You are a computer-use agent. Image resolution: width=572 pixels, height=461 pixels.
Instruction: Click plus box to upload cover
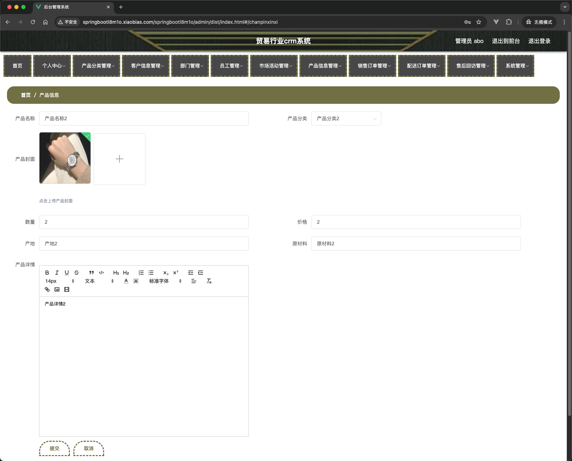click(x=120, y=159)
